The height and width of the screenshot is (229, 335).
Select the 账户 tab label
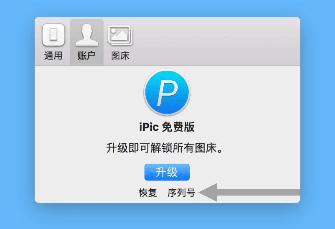click(86, 56)
